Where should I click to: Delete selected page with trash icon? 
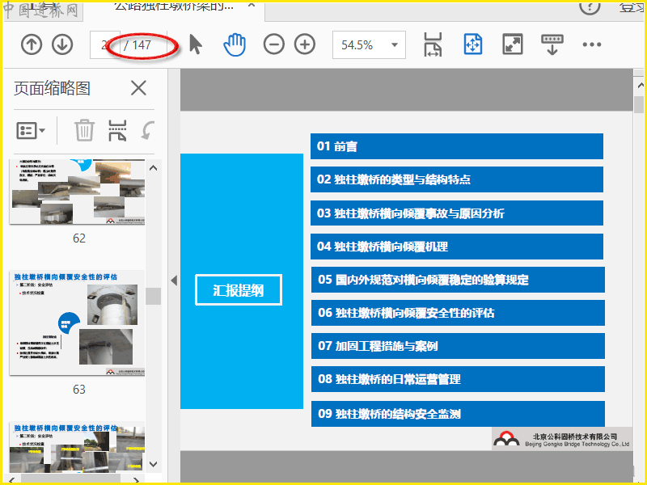click(x=85, y=130)
